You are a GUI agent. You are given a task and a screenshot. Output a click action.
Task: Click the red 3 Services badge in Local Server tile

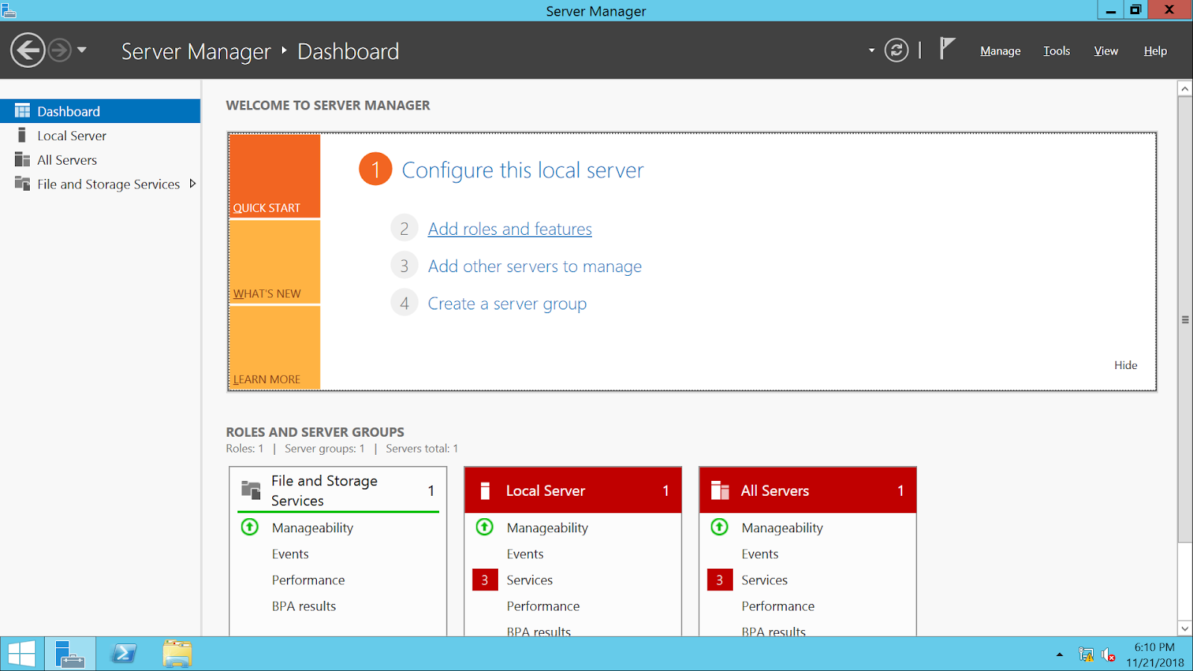click(x=485, y=580)
